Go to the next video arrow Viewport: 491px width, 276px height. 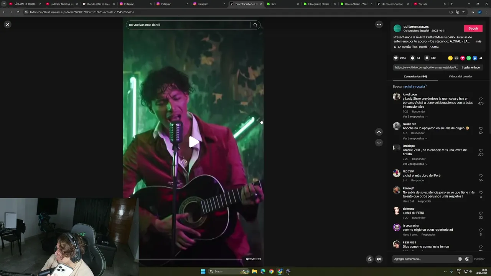click(379, 143)
